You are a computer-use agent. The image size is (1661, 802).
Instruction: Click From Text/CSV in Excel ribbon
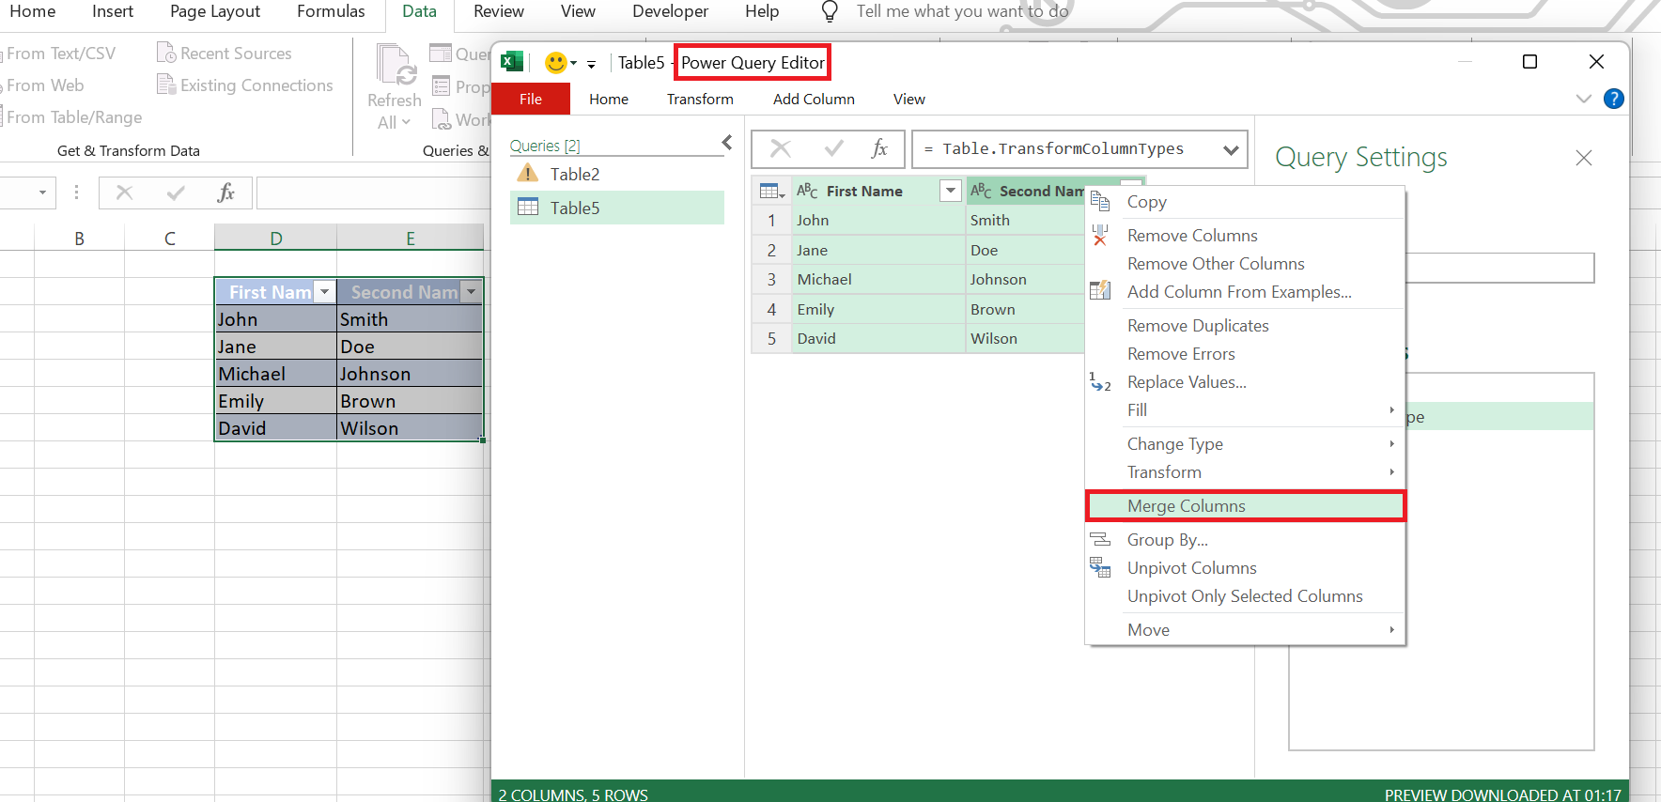[60, 53]
